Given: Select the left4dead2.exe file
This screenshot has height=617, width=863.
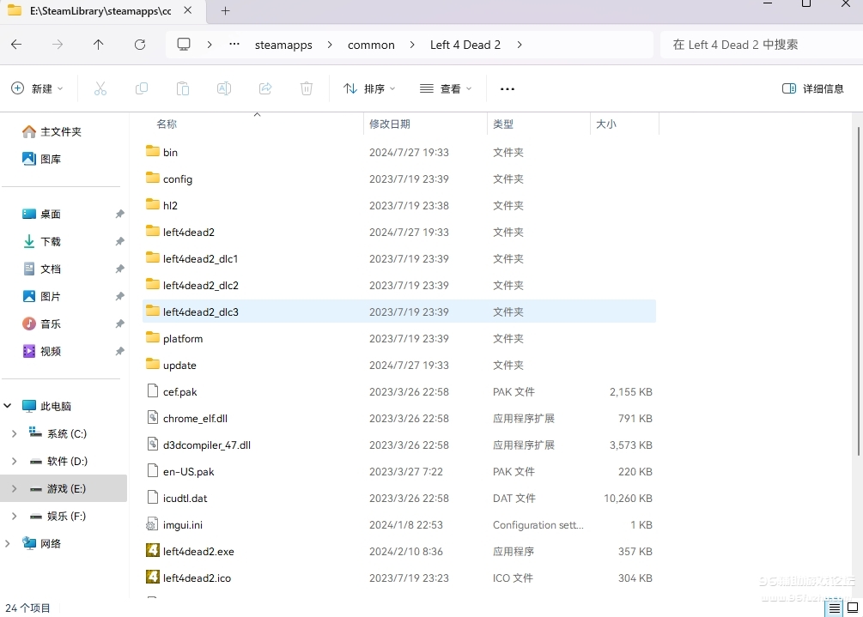Looking at the screenshot, I should coord(198,552).
